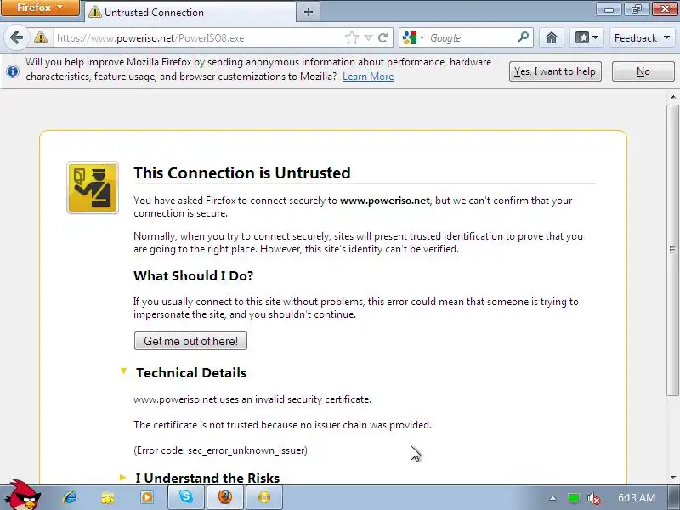680x510 pixels.
Task: Open the folder explorer taskbar icon
Action: (108, 497)
